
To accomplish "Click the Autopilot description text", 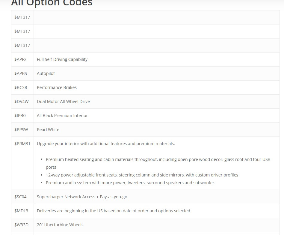I will point(46,73).
